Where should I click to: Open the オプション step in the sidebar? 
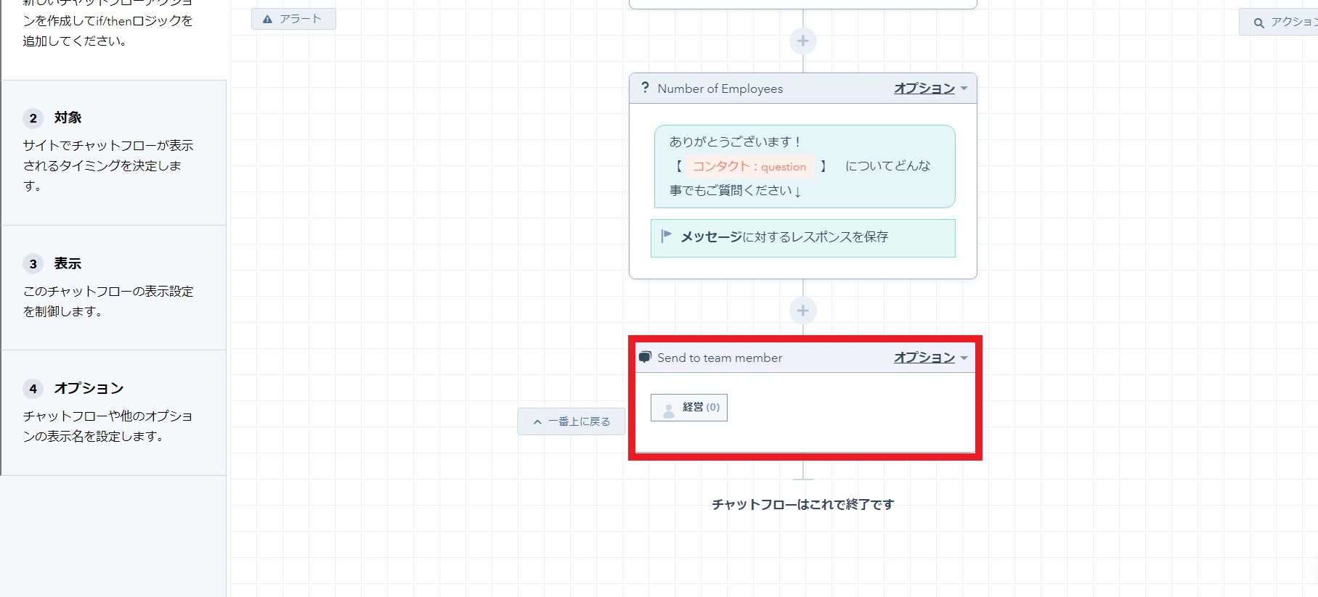coord(114,413)
